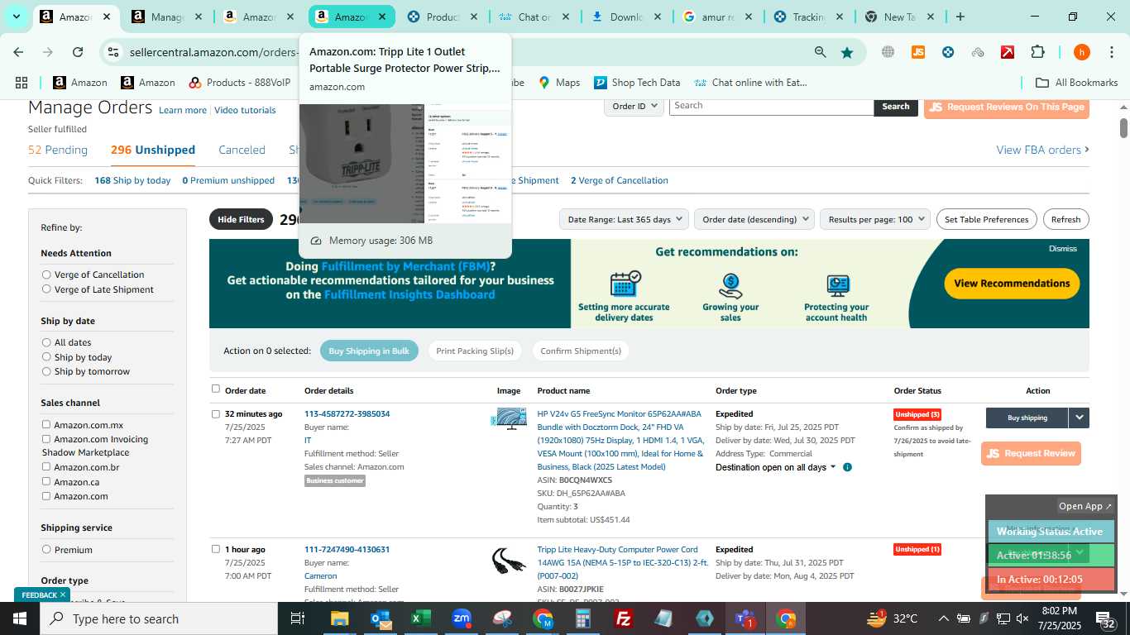1130x635 pixels.
Task: Check the Amazon.ca sales channel
Action: [46, 482]
